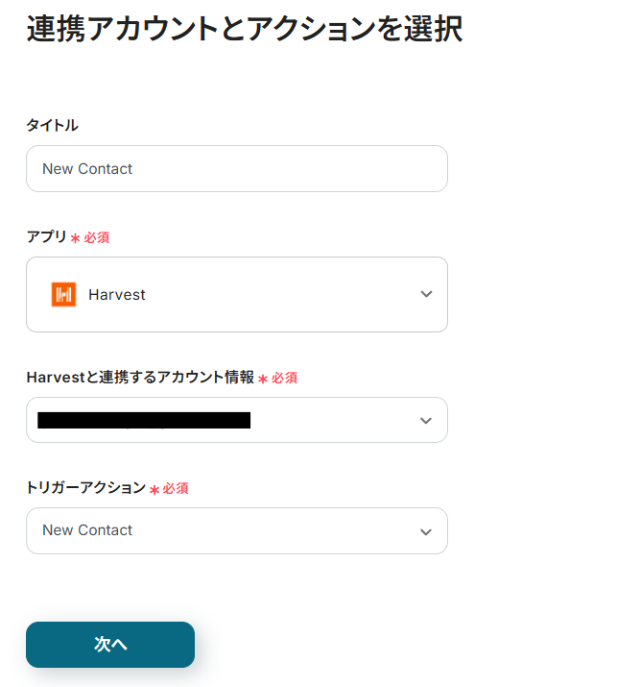Expand the トリガーアクション dropdown chevron

coord(426,531)
